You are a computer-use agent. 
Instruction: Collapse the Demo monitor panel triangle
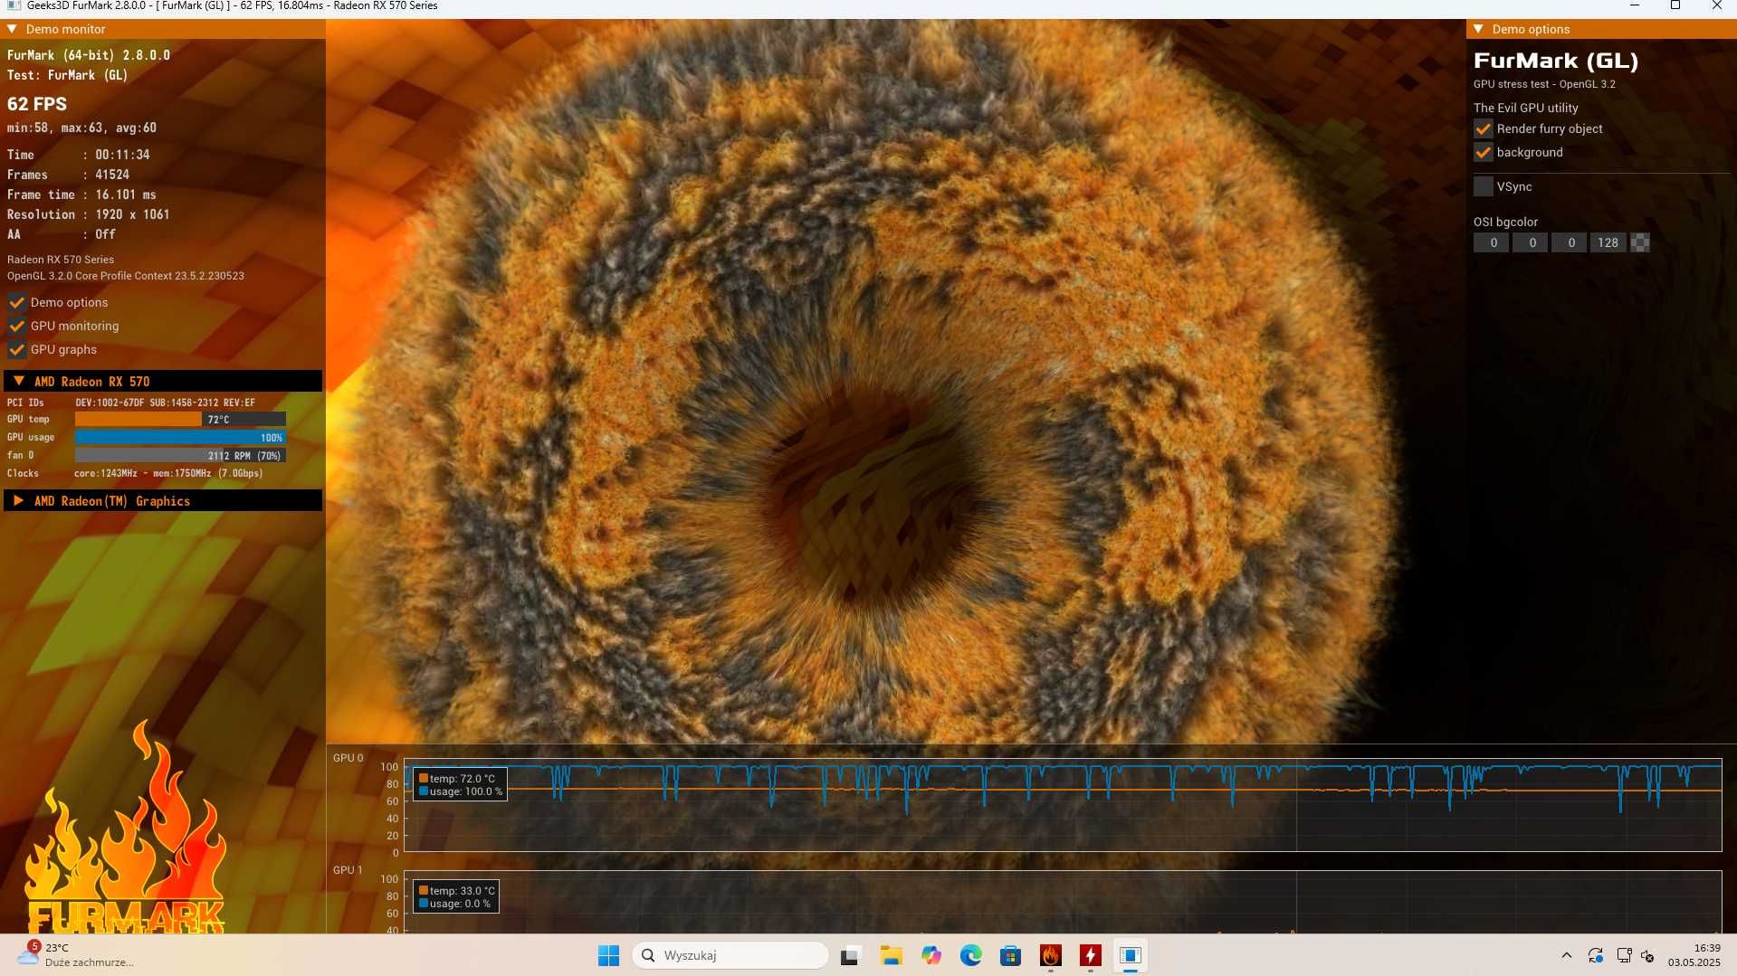[x=12, y=29]
